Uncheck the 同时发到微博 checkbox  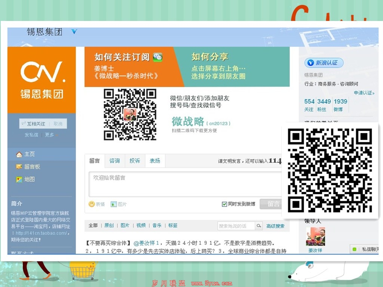224,204
